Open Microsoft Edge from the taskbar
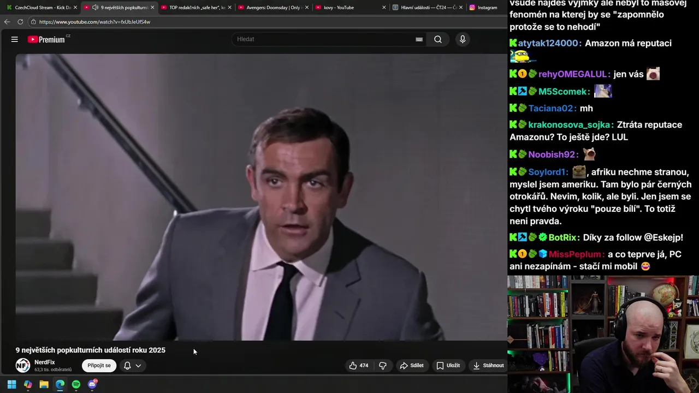 pyautogui.click(x=60, y=384)
